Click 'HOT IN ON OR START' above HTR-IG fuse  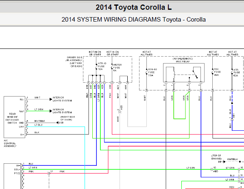95,53
